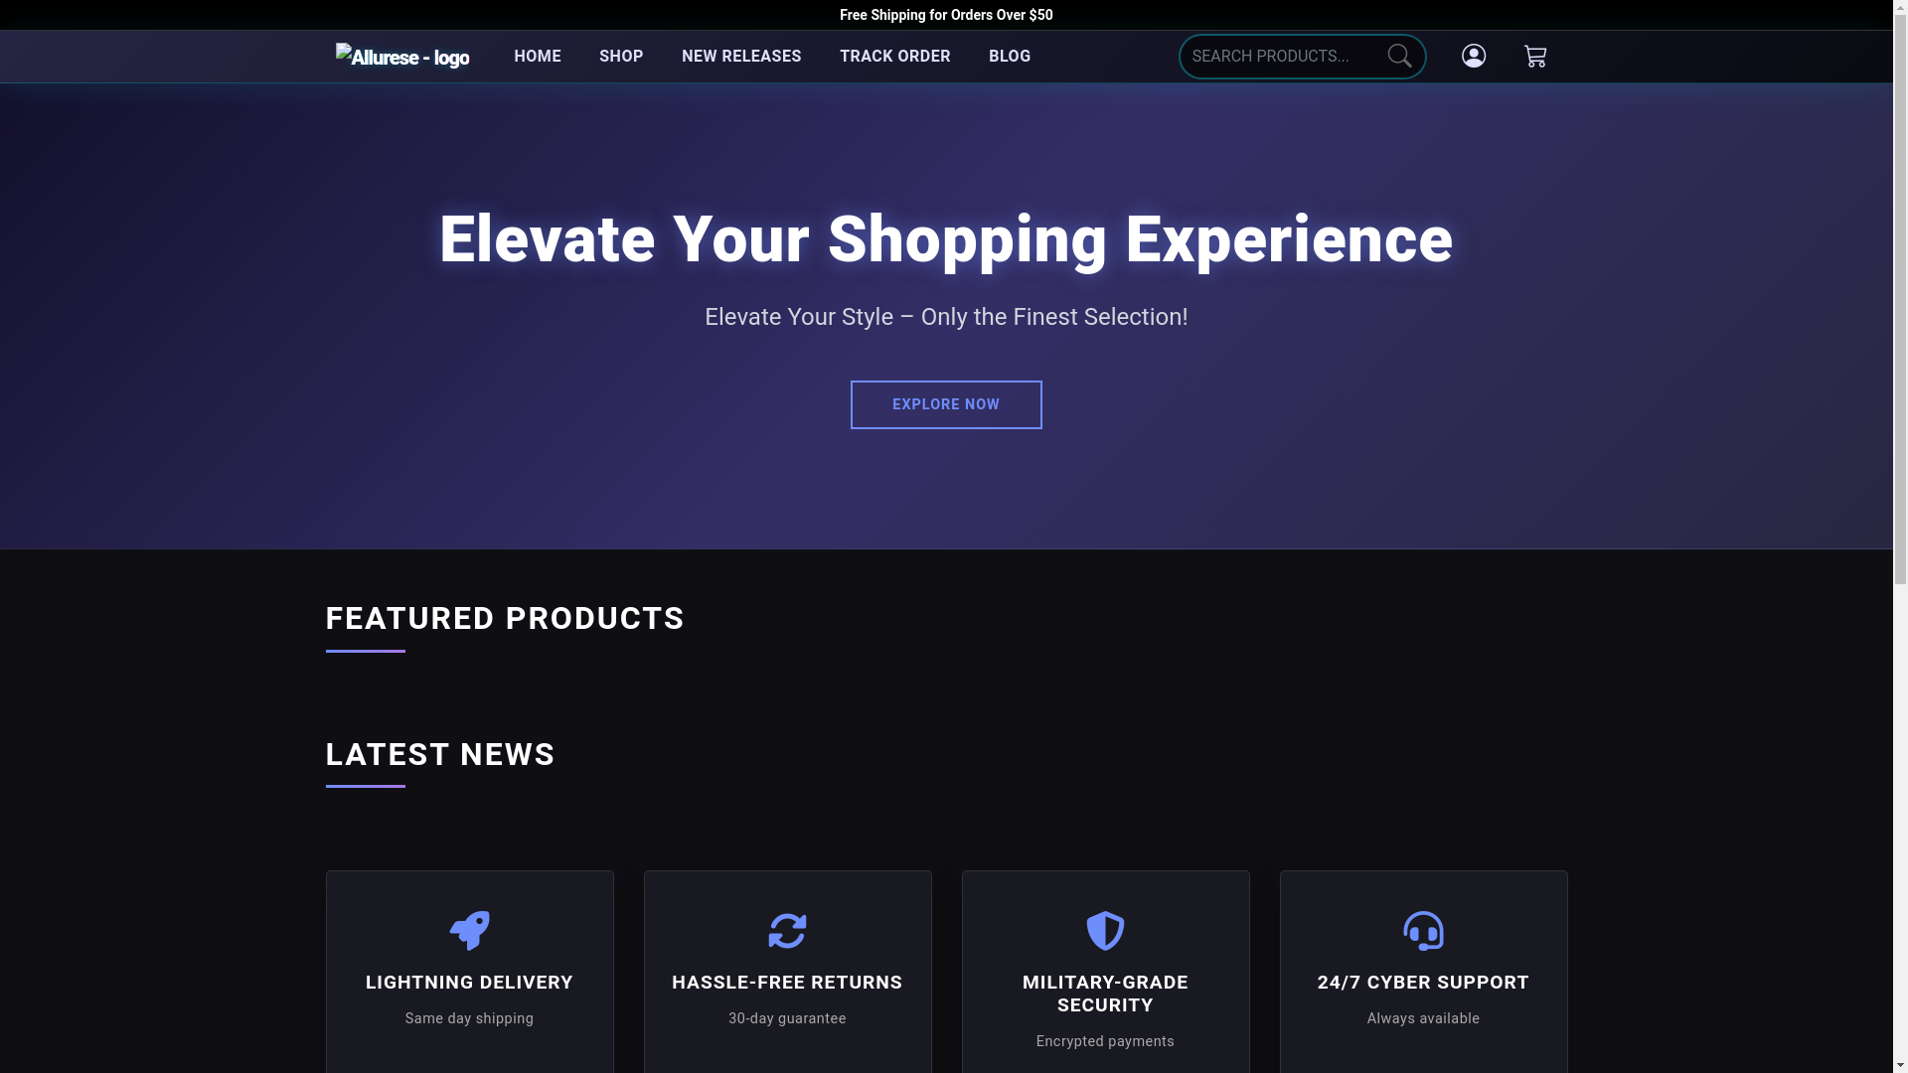The image size is (1908, 1073).
Task: Click the Hassle-Free Returns refresh icon
Action: (x=787, y=931)
